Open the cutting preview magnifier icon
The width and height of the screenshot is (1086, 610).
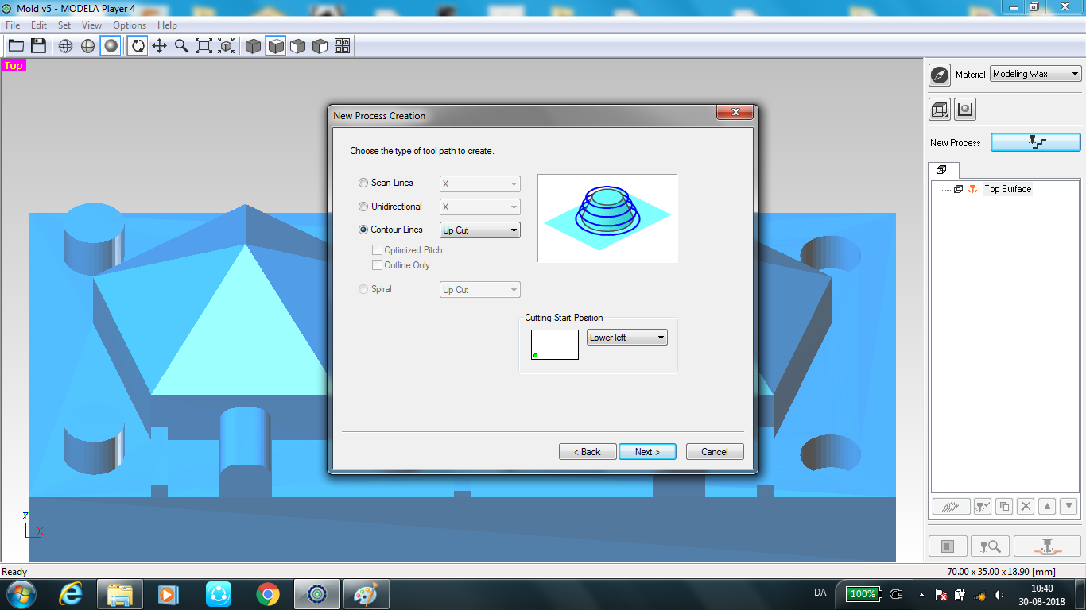click(x=990, y=546)
